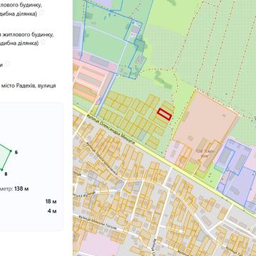The image size is (256, 256).
Task: Select the grey-shaded plot among yellow parcels
Action: (142, 136)
